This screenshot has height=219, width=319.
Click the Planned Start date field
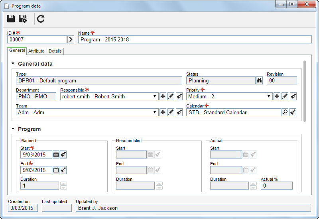click(x=36, y=154)
